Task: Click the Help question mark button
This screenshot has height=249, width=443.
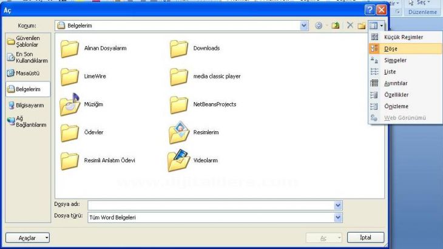Action: click(x=370, y=10)
